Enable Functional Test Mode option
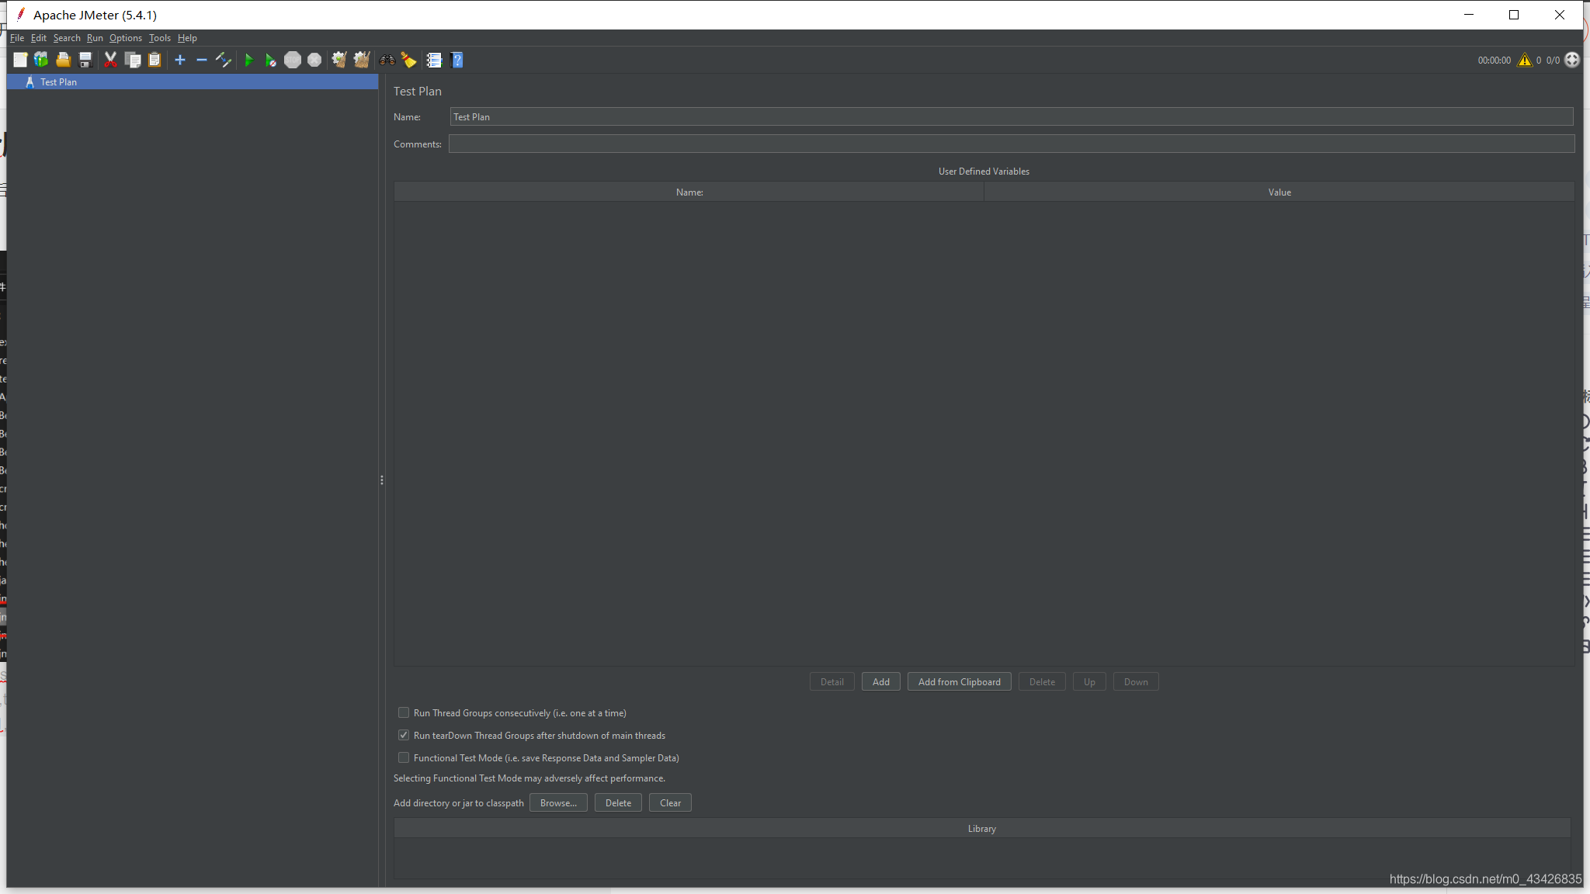This screenshot has width=1590, height=894. pos(404,757)
